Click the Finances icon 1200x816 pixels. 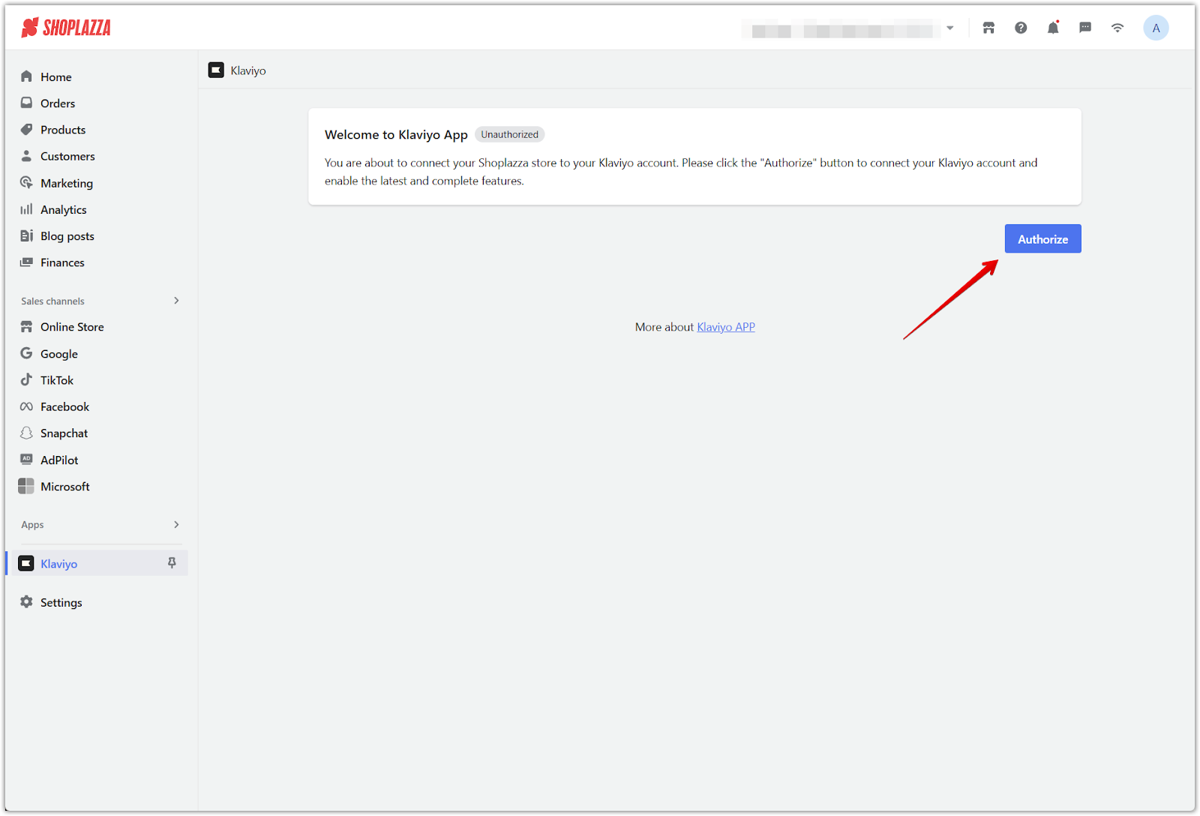(26, 262)
